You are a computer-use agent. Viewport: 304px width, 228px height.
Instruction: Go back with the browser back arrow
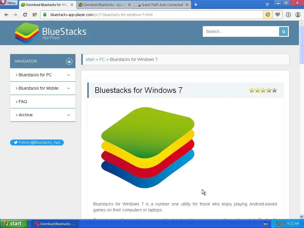click(x=6, y=15)
